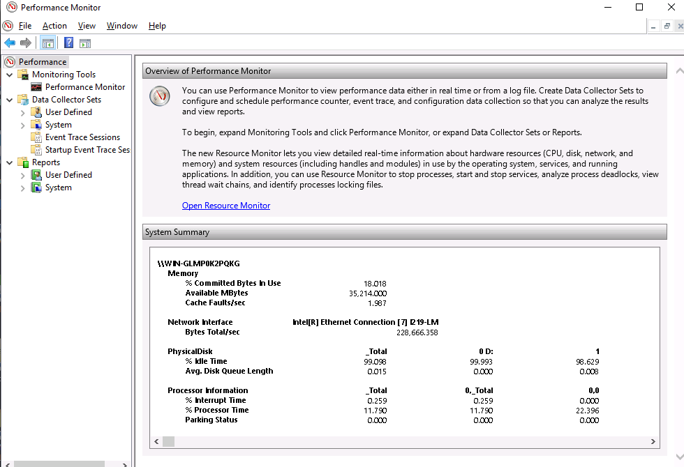This screenshot has width=684, height=467.
Task: Click the Bytes Total/sec value 228,666.358
Action: click(417, 332)
